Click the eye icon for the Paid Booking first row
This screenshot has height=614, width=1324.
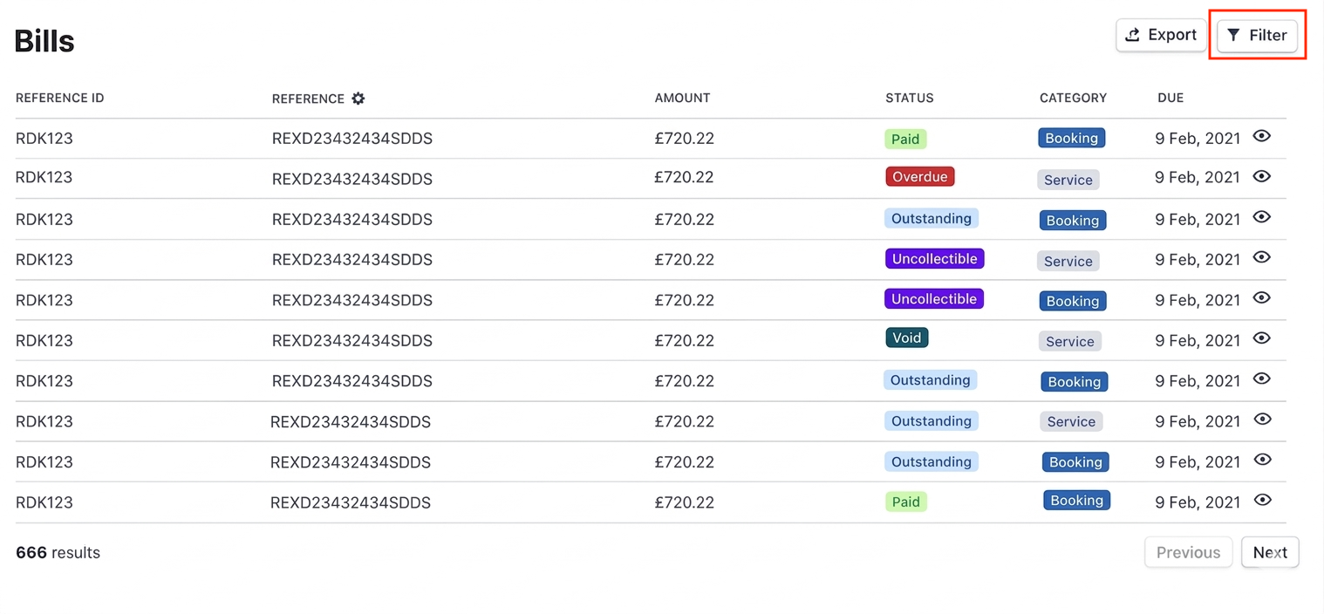pos(1261,136)
